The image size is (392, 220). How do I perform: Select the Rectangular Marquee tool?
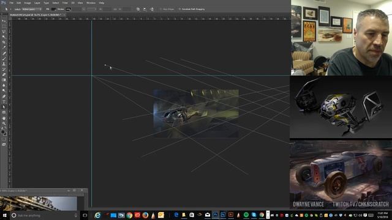click(x=4, y=26)
